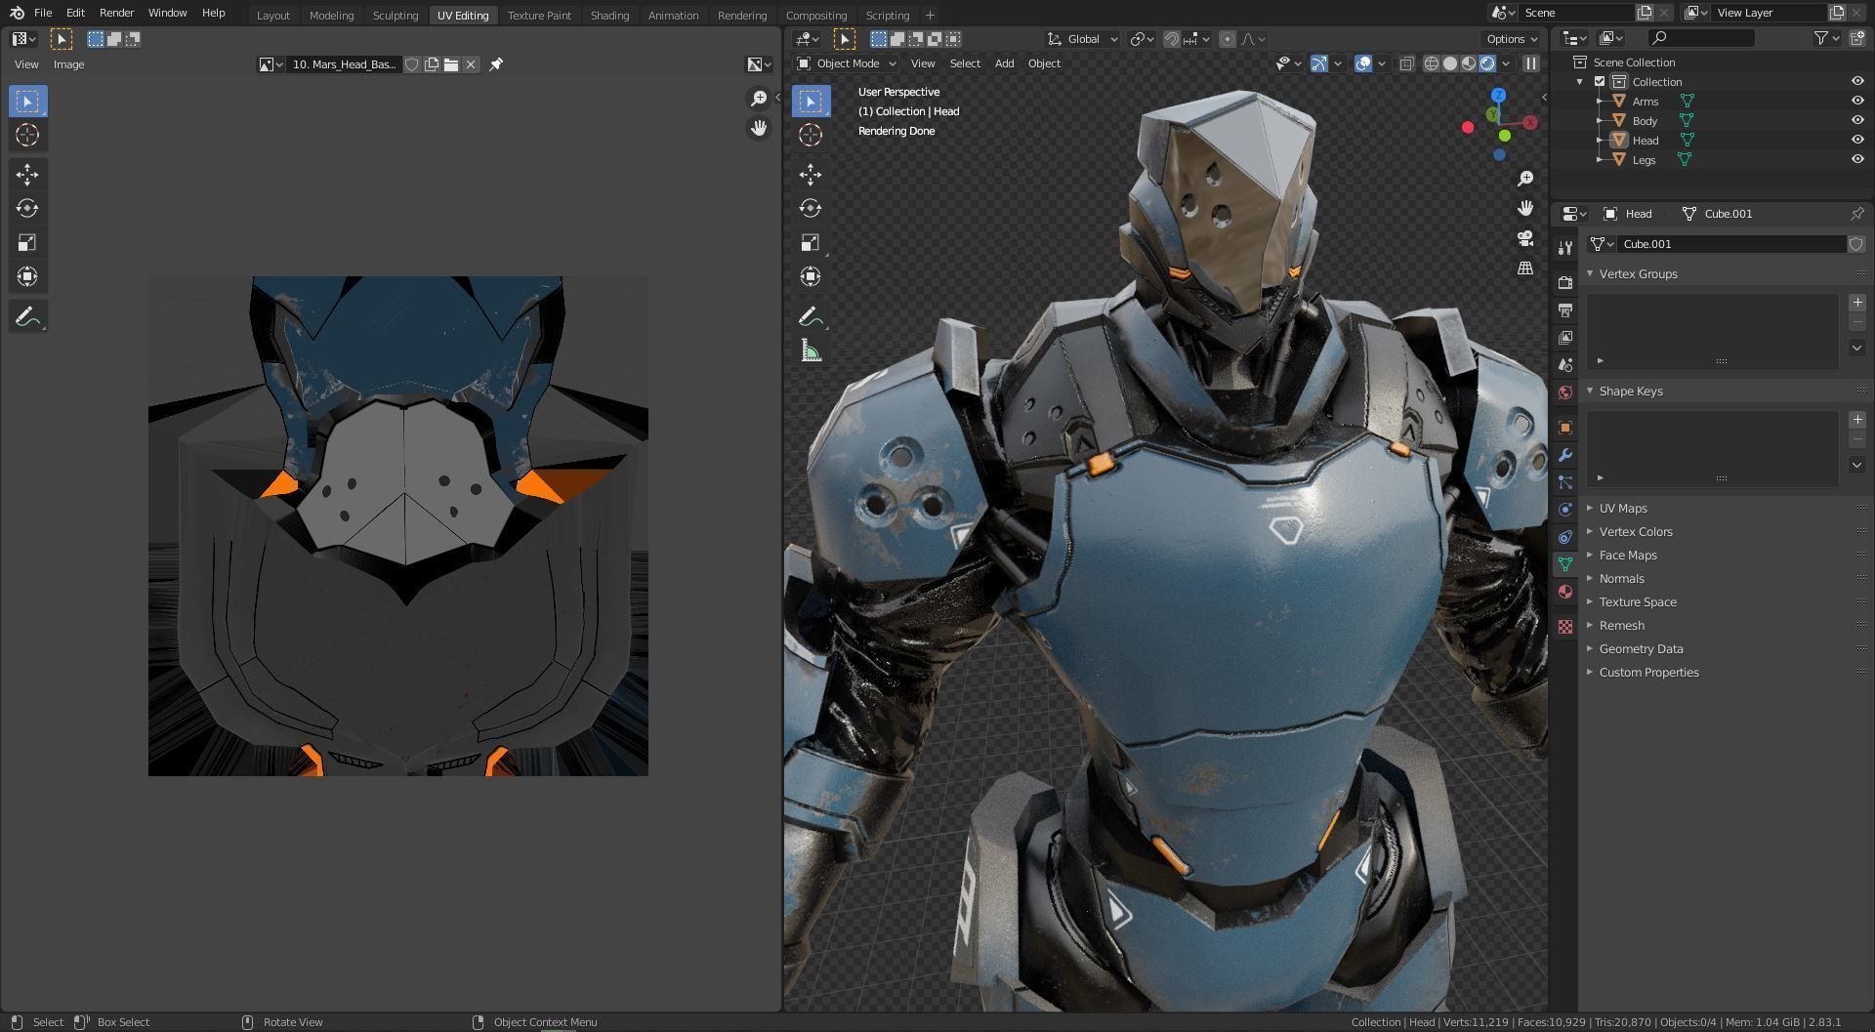The width and height of the screenshot is (1875, 1032).
Task: Switch to the Sculpting workspace tab
Action: point(395,15)
